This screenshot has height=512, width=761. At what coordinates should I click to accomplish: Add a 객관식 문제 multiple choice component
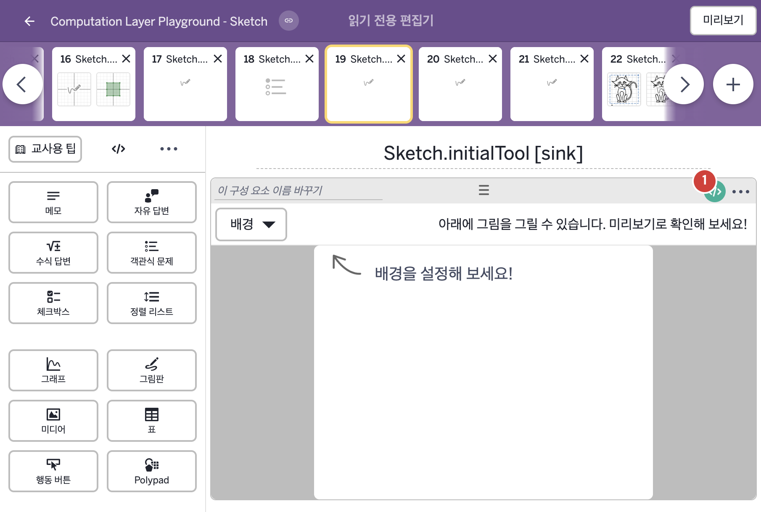(152, 253)
